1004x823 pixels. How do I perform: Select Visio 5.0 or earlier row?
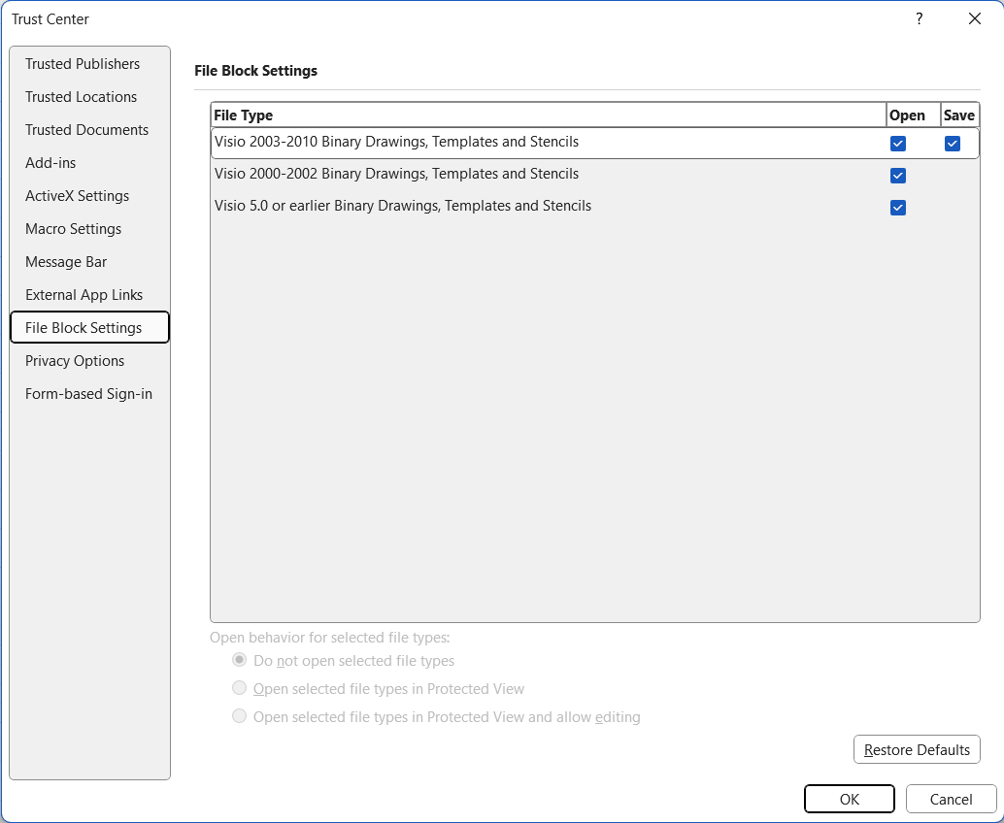[595, 207]
